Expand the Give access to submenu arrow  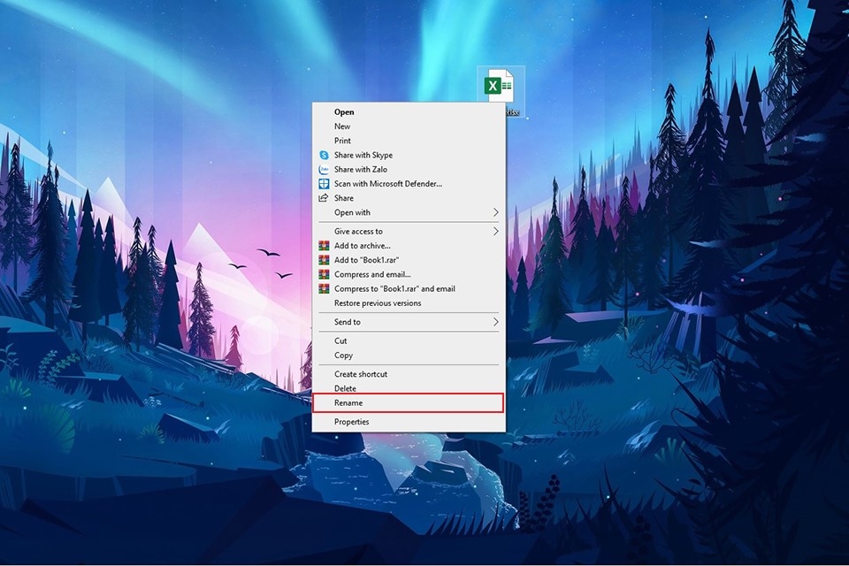click(x=495, y=232)
